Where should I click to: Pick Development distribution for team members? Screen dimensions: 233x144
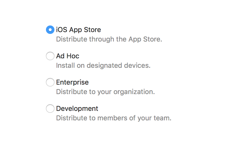[x=50, y=109]
